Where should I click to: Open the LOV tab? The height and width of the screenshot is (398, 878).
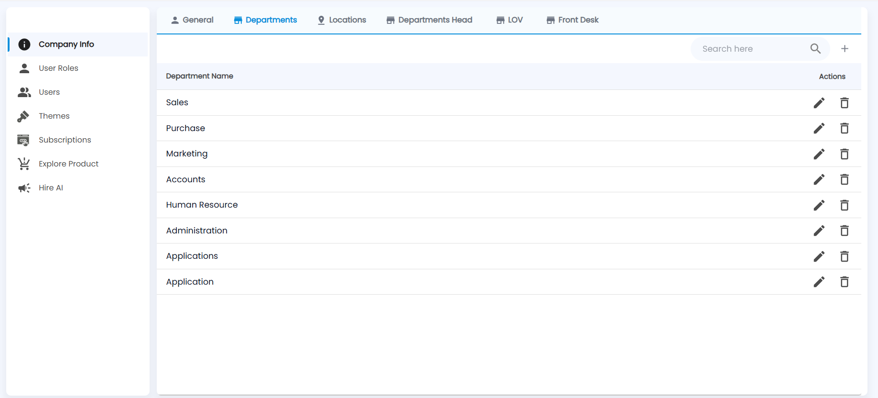[509, 20]
